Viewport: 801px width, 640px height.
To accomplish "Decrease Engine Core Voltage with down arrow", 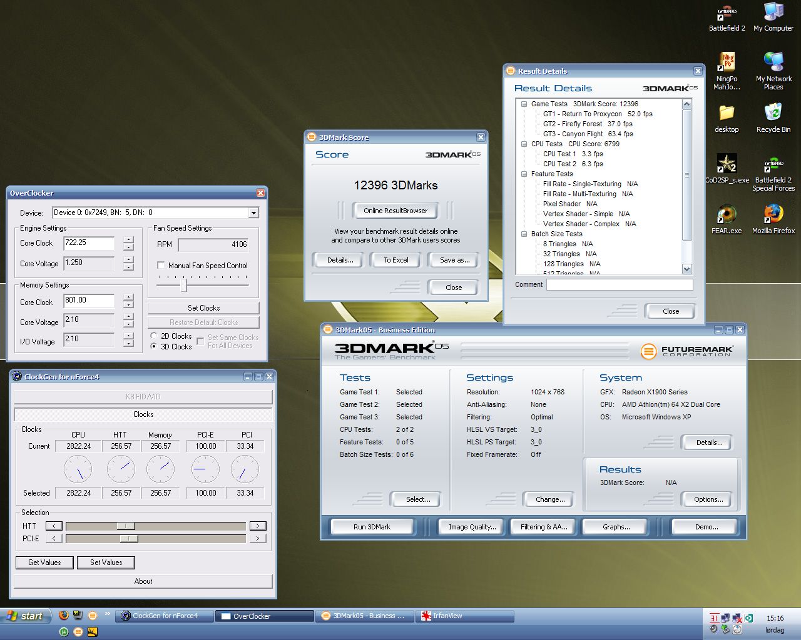I will click(128, 267).
